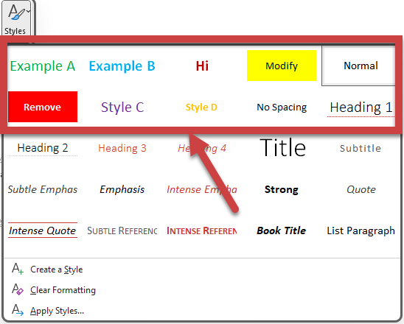
Task: Select the red Hi style
Action: tap(202, 66)
